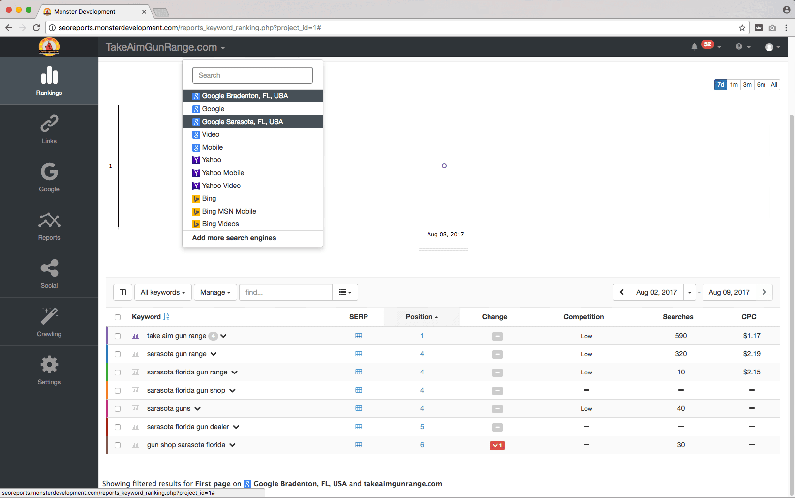Click the page vertical scrollbar
This screenshot has height=498, width=795.
coord(792,305)
